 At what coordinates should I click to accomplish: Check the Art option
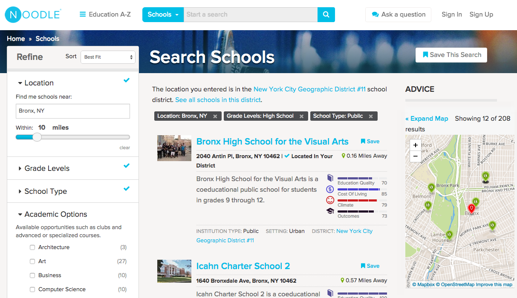point(32,261)
